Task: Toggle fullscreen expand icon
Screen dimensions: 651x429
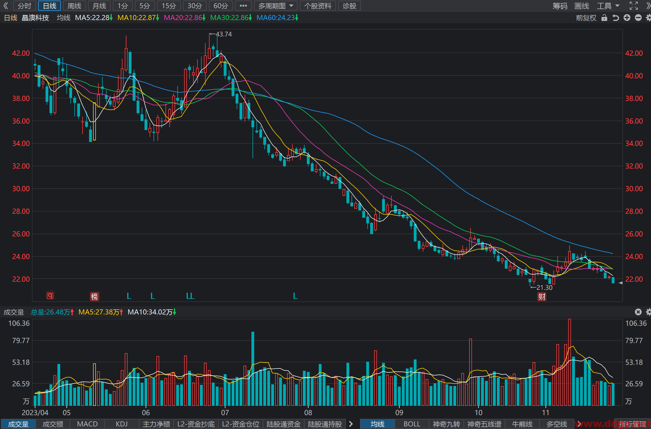Action: pos(634,6)
